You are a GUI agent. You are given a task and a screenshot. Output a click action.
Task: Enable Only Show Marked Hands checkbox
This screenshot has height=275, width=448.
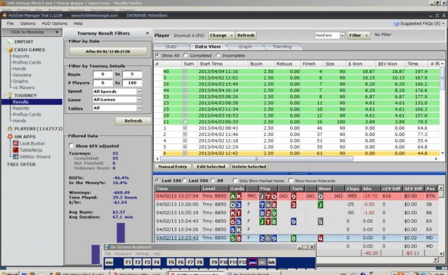click(x=235, y=181)
